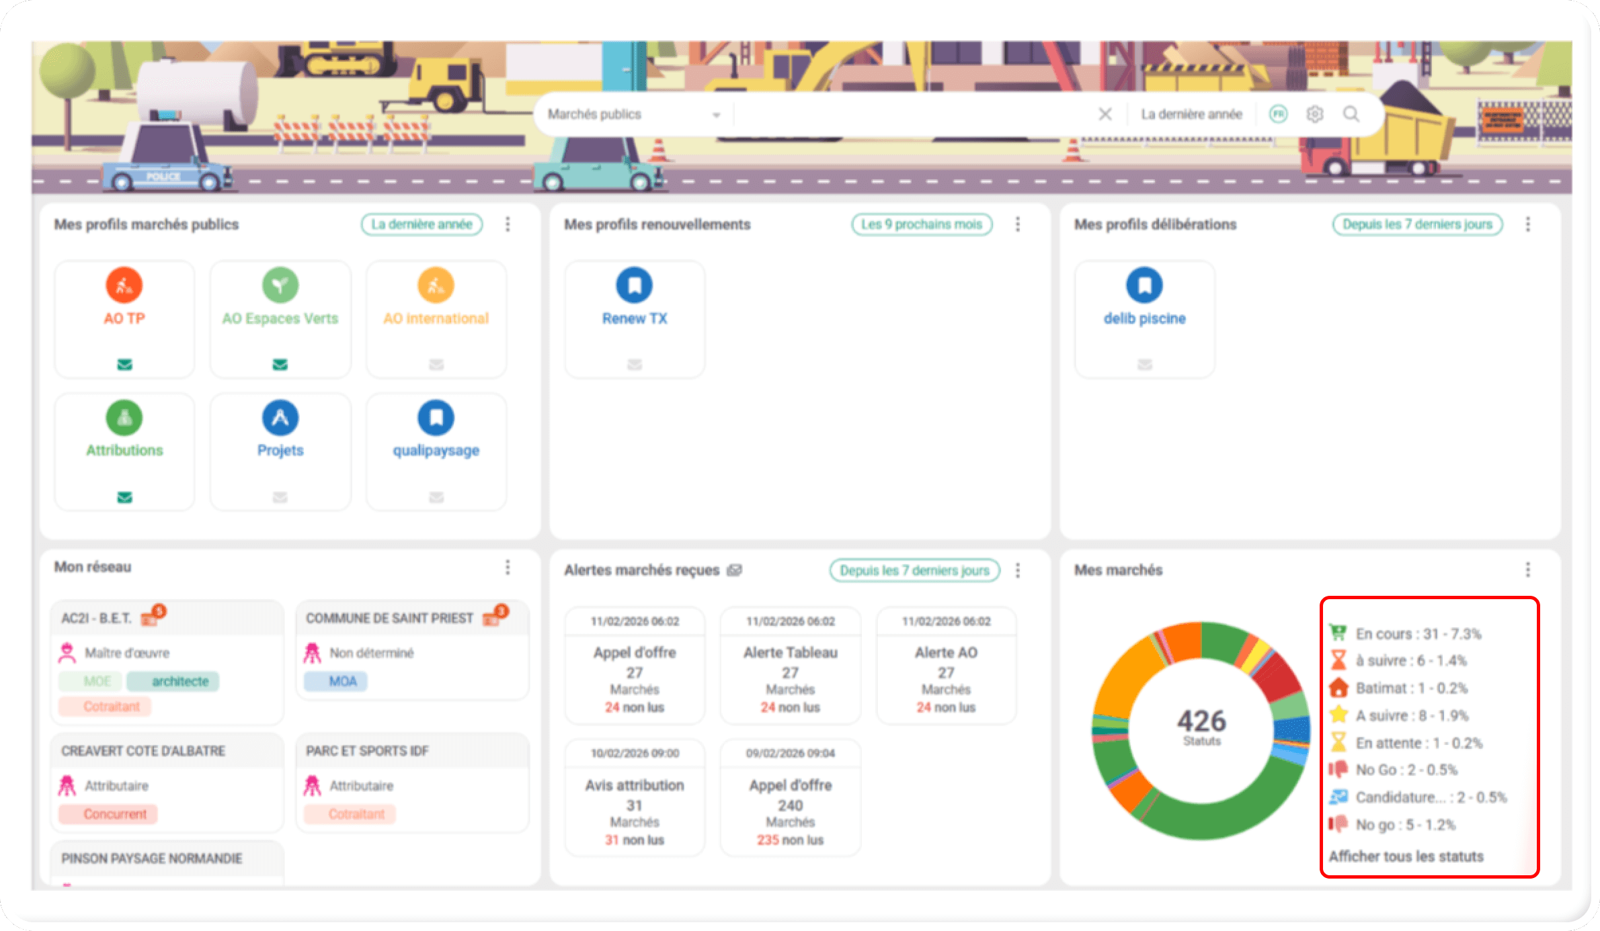The width and height of the screenshot is (1600, 931).
Task: Toggle email alert envelope under Attributions
Action: [x=124, y=497]
